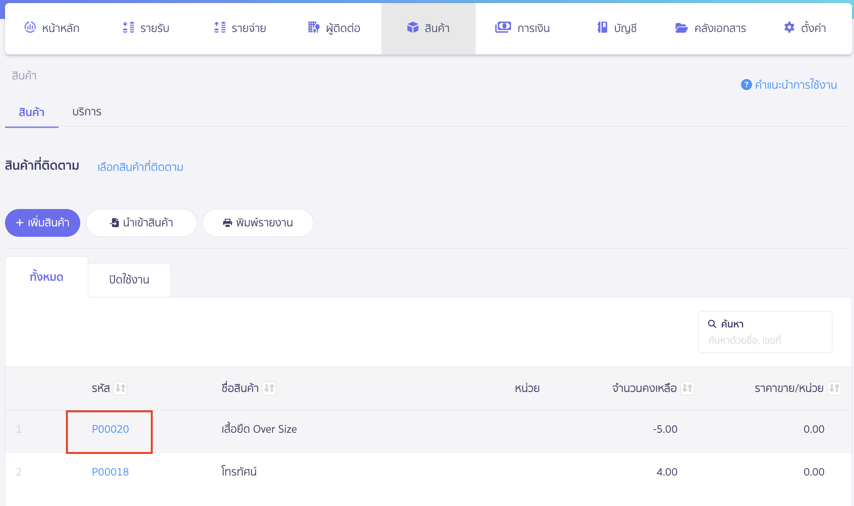Click the รายรับ income icon
This screenshot has width=854, height=506.
[128, 27]
